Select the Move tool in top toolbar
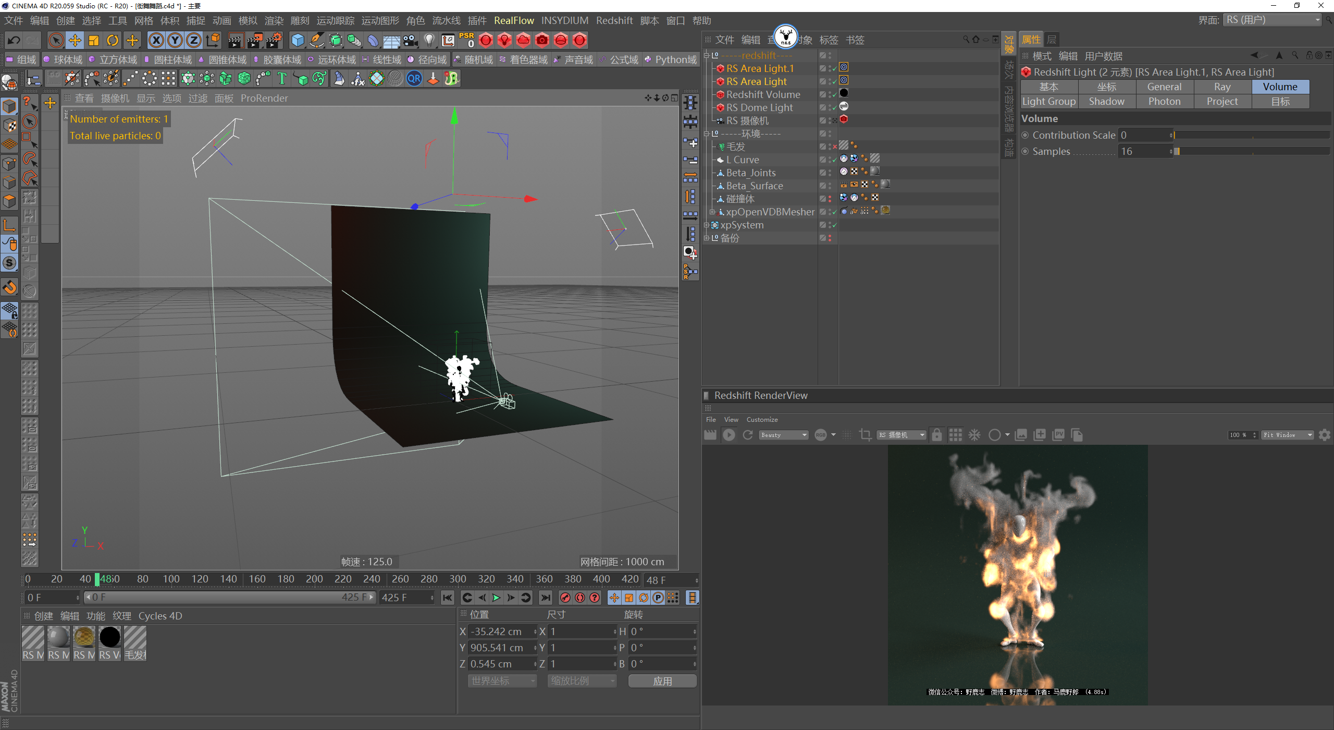 75,40
